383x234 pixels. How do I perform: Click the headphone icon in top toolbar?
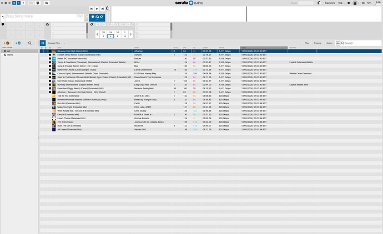coord(47,3)
